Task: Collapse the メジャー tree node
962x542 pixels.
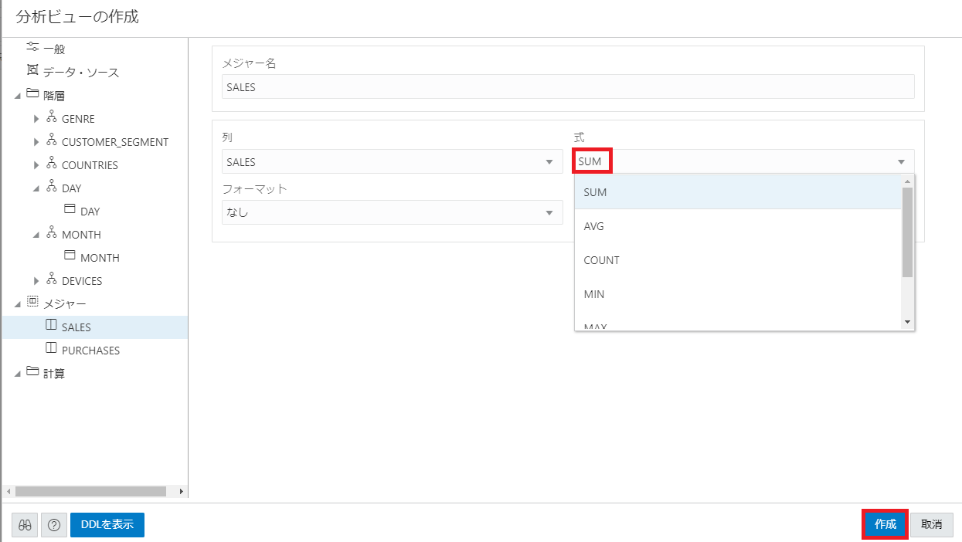Action: click(x=17, y=304)
